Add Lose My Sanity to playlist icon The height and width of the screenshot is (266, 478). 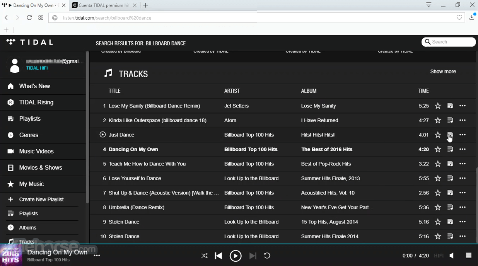(450, 106)
